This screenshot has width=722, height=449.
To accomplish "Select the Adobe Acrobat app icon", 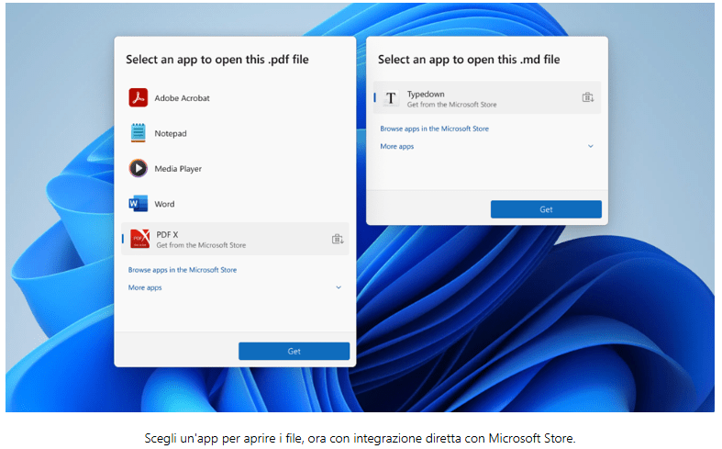I will click(139, 97).
